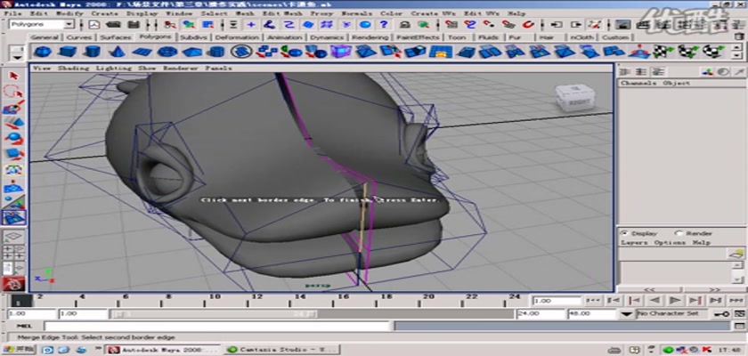
Task: Switch to the Surfaces shelf tab
Action: [116, 37]
